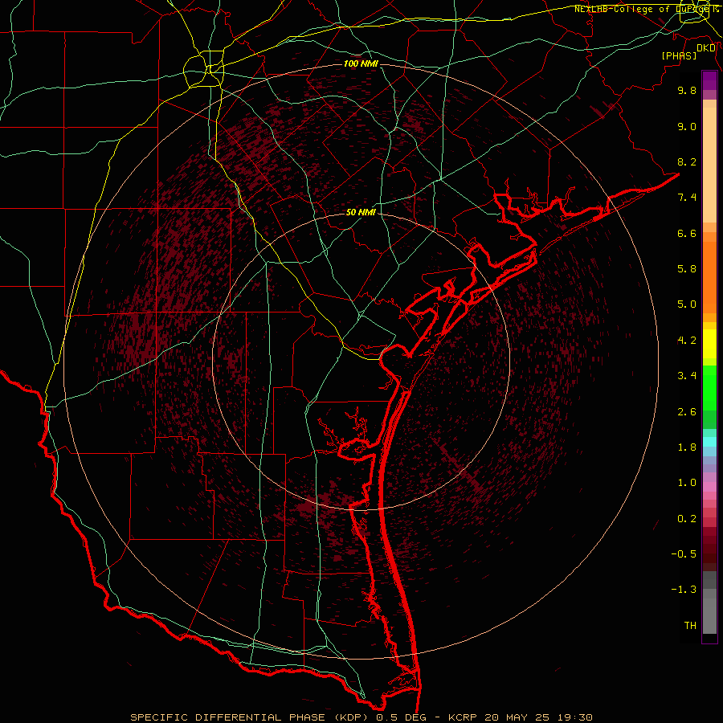Click the 9.0 scale value

click(x=687, y=126)
